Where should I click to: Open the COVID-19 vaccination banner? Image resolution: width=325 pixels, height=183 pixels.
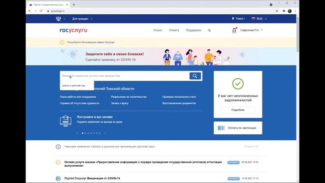[x=161, y=56]
